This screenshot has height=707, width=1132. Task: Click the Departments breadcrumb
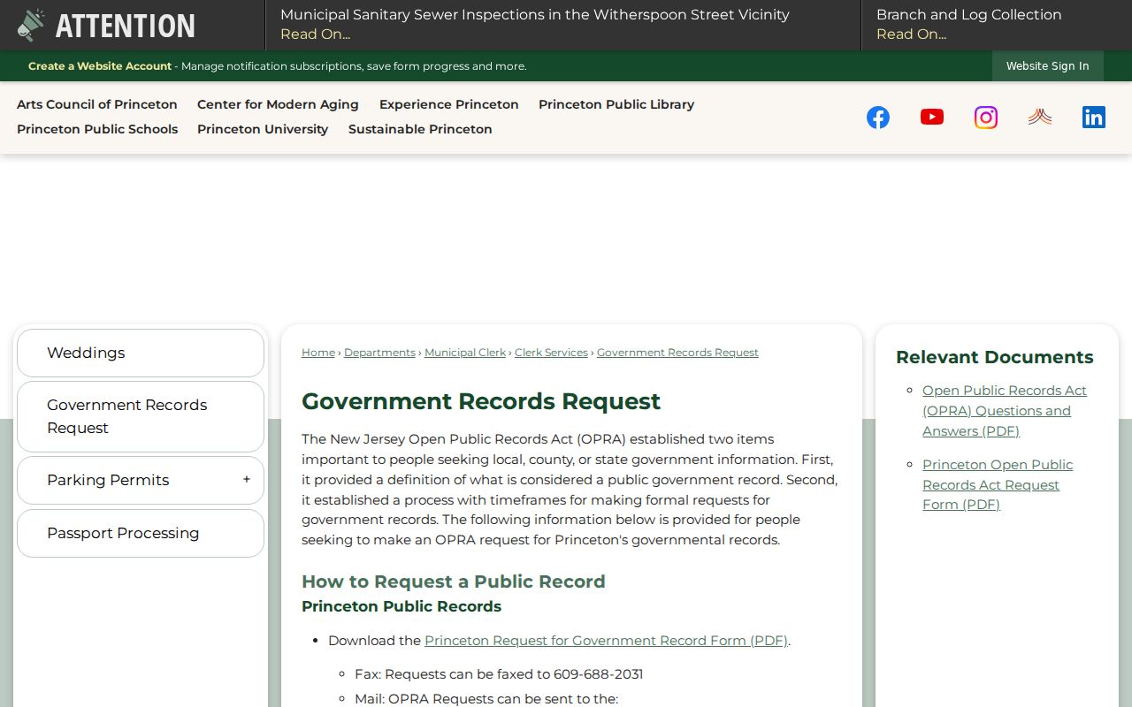(x=379, y=353)
